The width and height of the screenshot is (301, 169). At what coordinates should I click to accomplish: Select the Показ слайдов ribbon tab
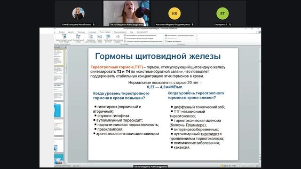105,32
